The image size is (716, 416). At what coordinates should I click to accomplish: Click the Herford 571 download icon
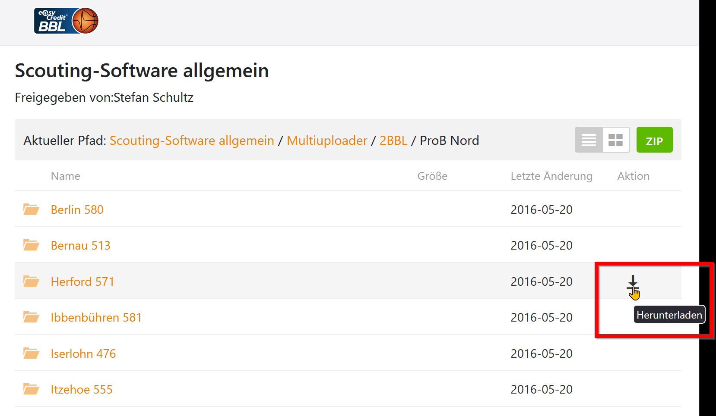tap(633, 282)
